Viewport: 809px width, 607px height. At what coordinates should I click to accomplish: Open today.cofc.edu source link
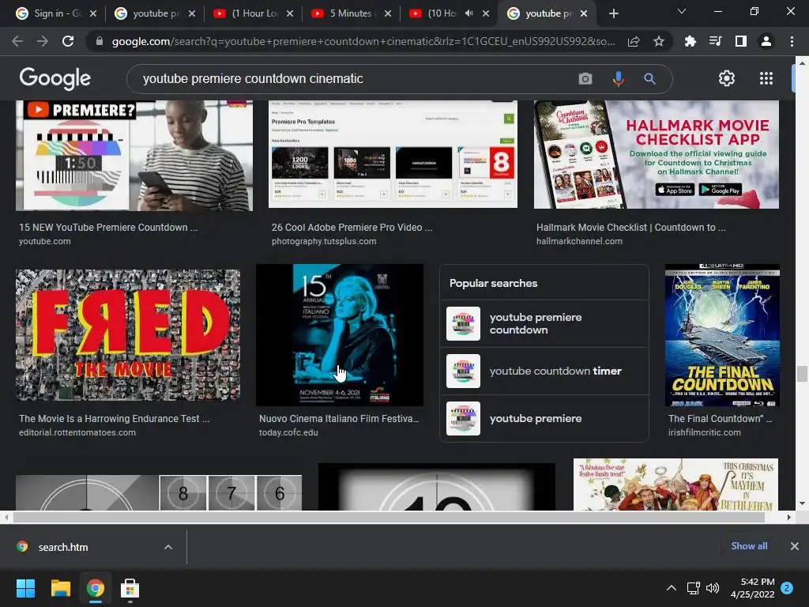tap(288, 432)
